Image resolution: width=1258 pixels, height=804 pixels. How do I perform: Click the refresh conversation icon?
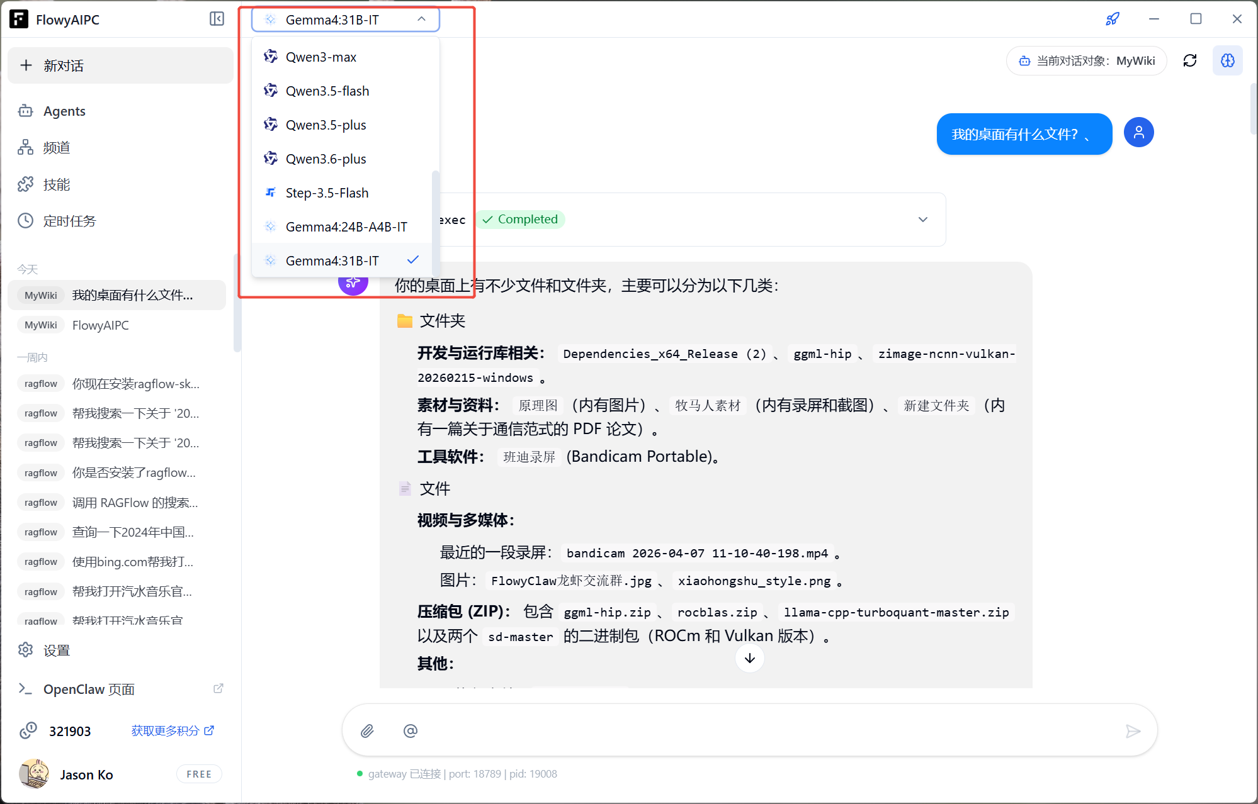(x=1189, y=60)
